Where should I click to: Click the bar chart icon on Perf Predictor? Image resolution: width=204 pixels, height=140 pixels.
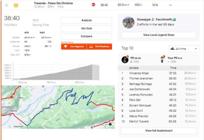point(91,46)
